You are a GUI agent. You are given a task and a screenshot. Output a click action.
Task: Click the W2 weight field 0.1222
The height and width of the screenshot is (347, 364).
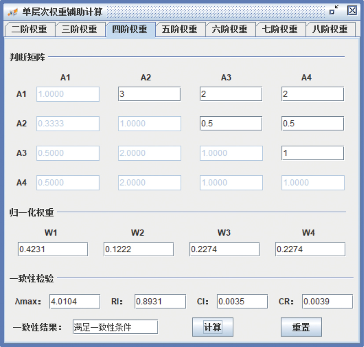[x=139, y=249]
